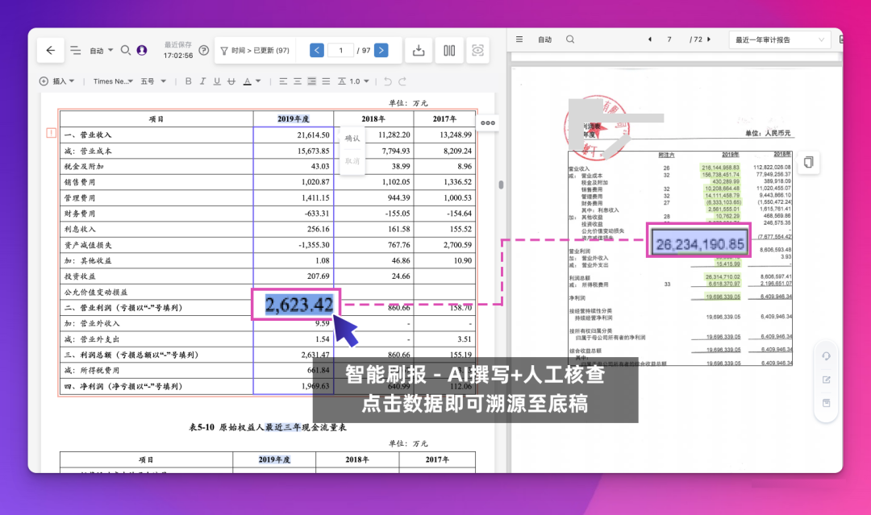This screenshot has height=515, width=871.
Task: Click 自动 zoom setting in source panel
Action: coord(544,39)
